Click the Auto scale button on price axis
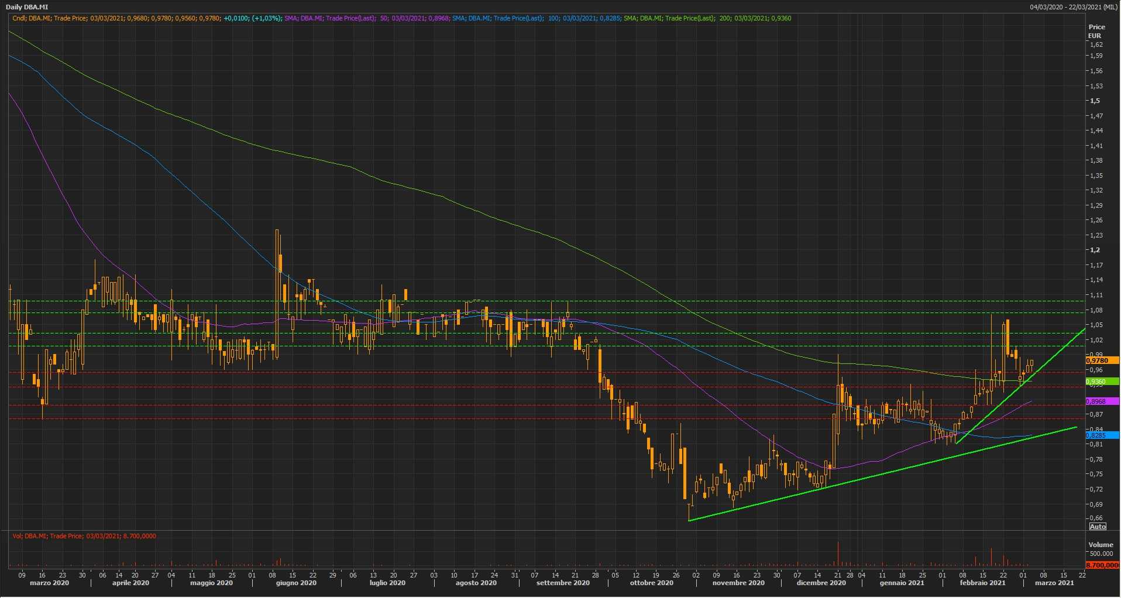Screen dimensions: 1121x598 1098,527
